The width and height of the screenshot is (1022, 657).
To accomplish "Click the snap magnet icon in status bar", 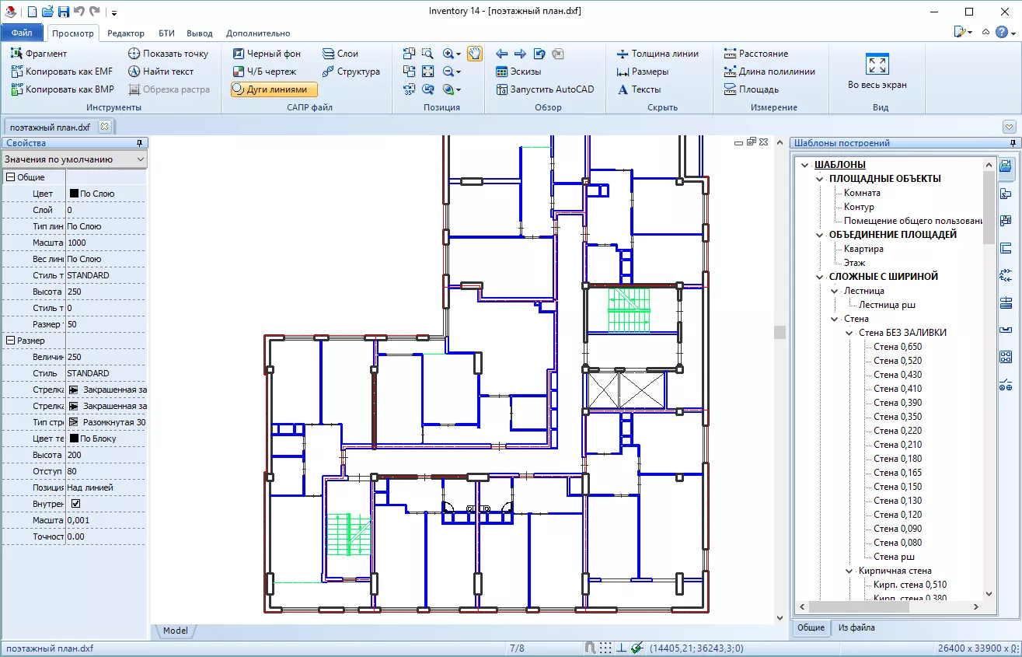I will click(590, 648).
